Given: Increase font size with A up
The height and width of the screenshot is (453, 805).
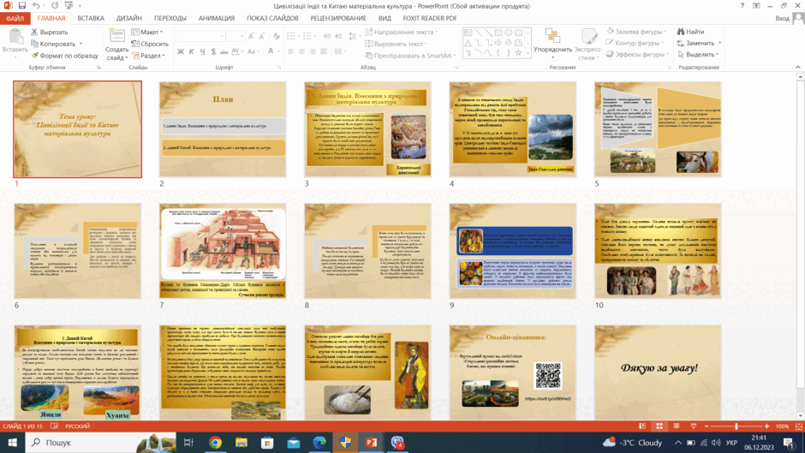Looking at the screenshot, I should point(251,36).
